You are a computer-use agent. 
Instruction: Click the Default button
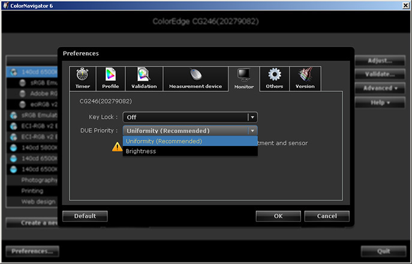point(85,216)
